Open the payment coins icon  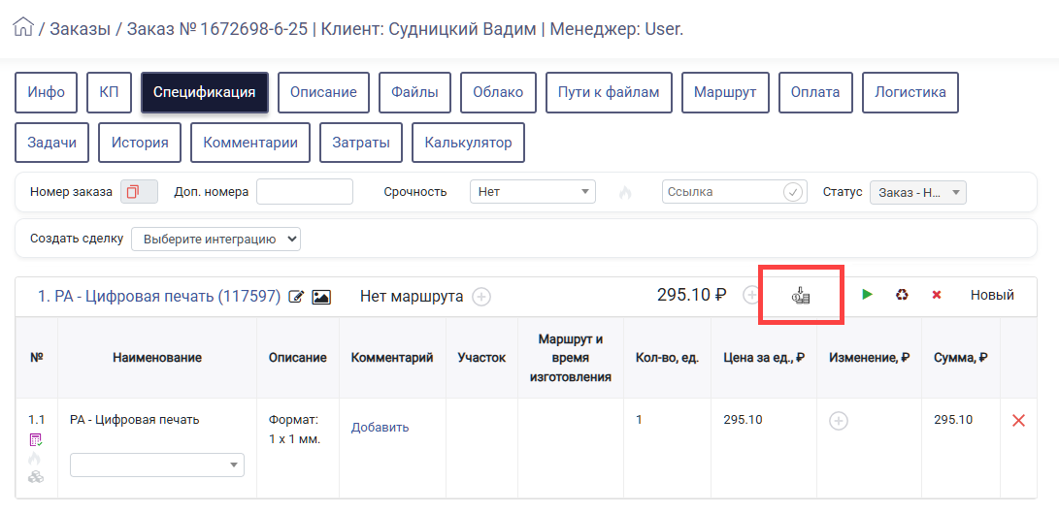point(801,296)
